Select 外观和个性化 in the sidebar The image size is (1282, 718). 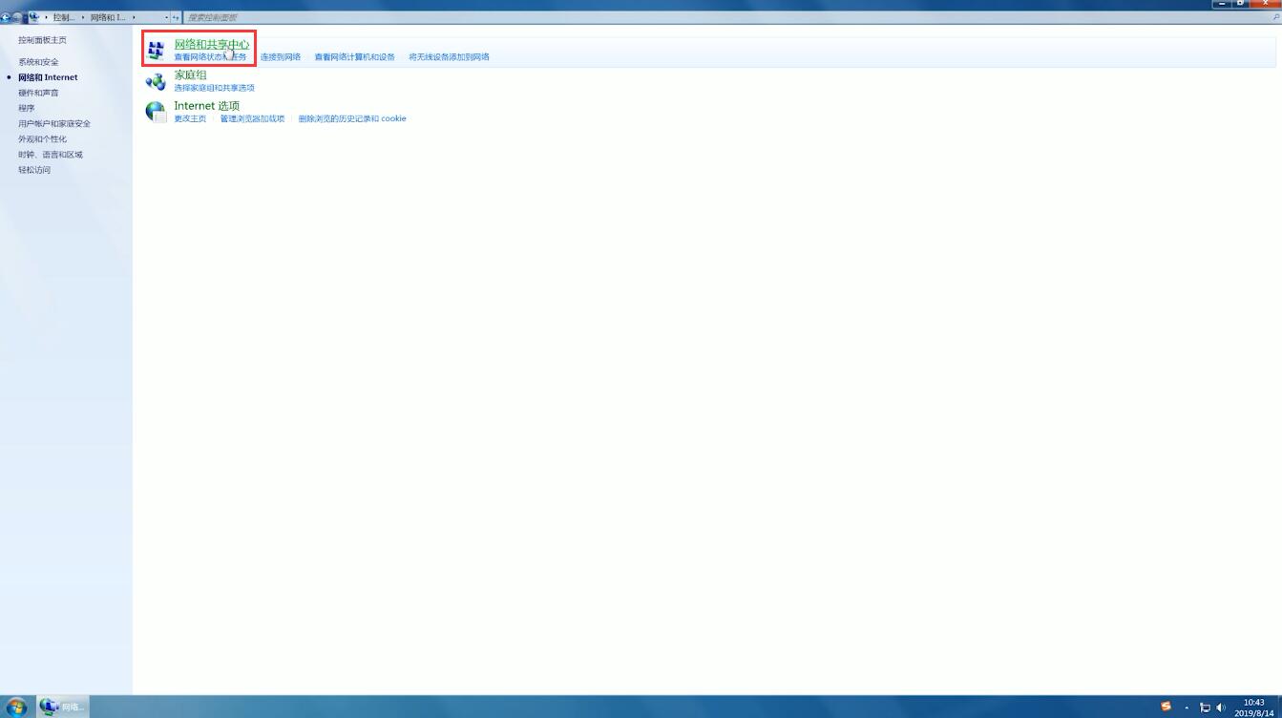(42, 139)
